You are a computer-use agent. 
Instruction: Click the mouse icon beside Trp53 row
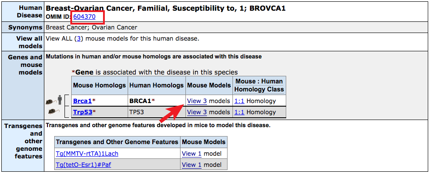53,112
